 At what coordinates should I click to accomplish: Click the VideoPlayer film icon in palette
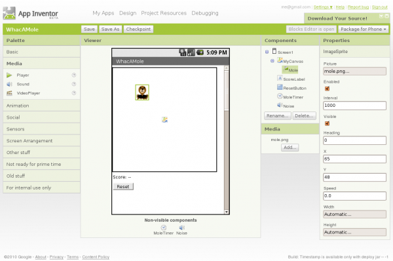click(x=9, y=93)
